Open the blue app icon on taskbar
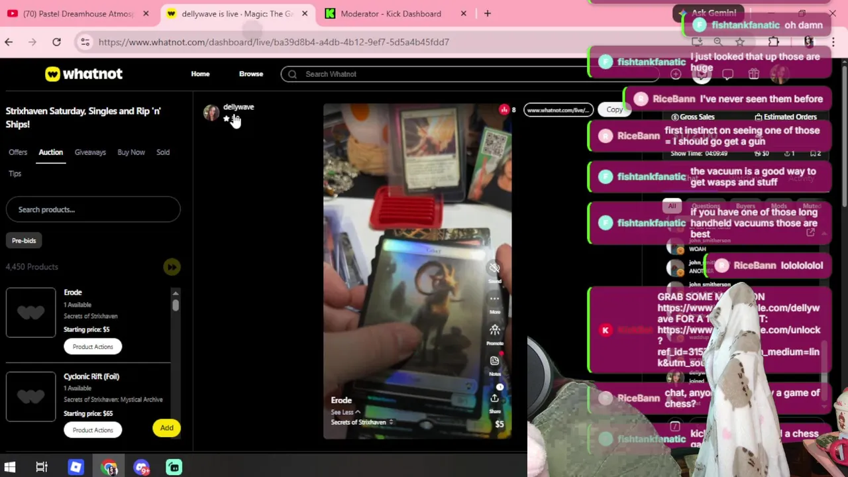Image resolution: width=848 pixels, height=477 pixels. [76, 467]
